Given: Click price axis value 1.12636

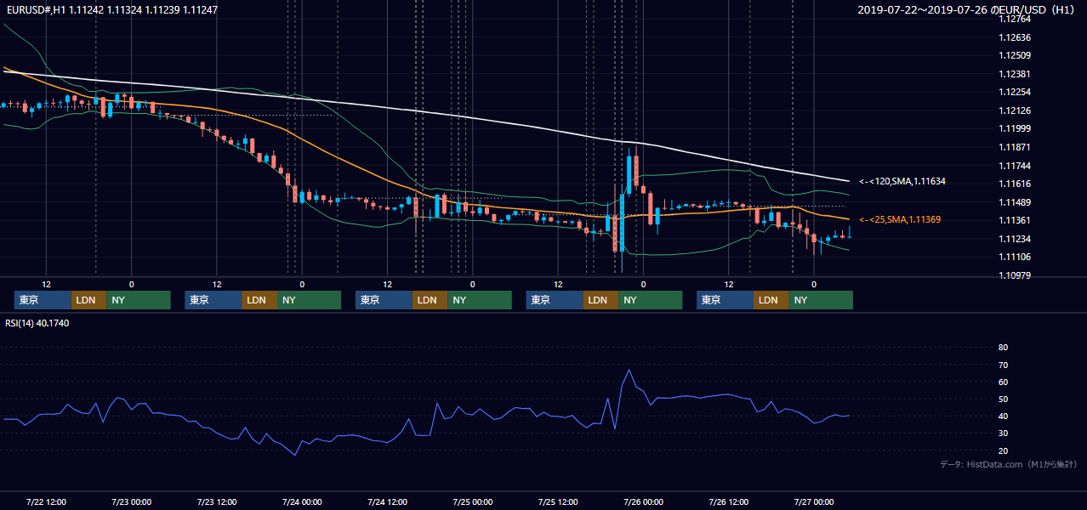Looking at the screenshot, I should pos(1015,37).
